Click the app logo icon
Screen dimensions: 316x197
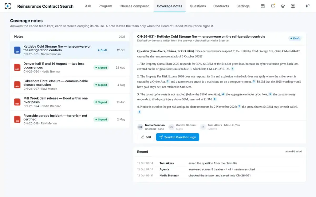8,6
